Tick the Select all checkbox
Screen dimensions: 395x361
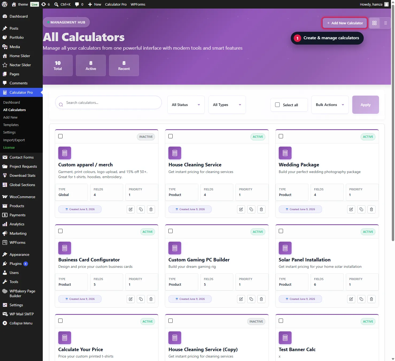click(277, 105)
